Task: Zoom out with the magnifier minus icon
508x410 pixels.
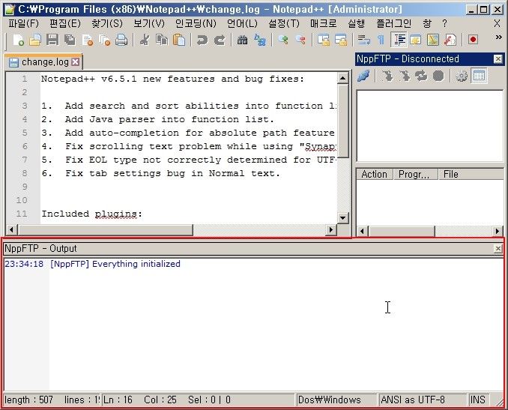Action: (300, 40)
